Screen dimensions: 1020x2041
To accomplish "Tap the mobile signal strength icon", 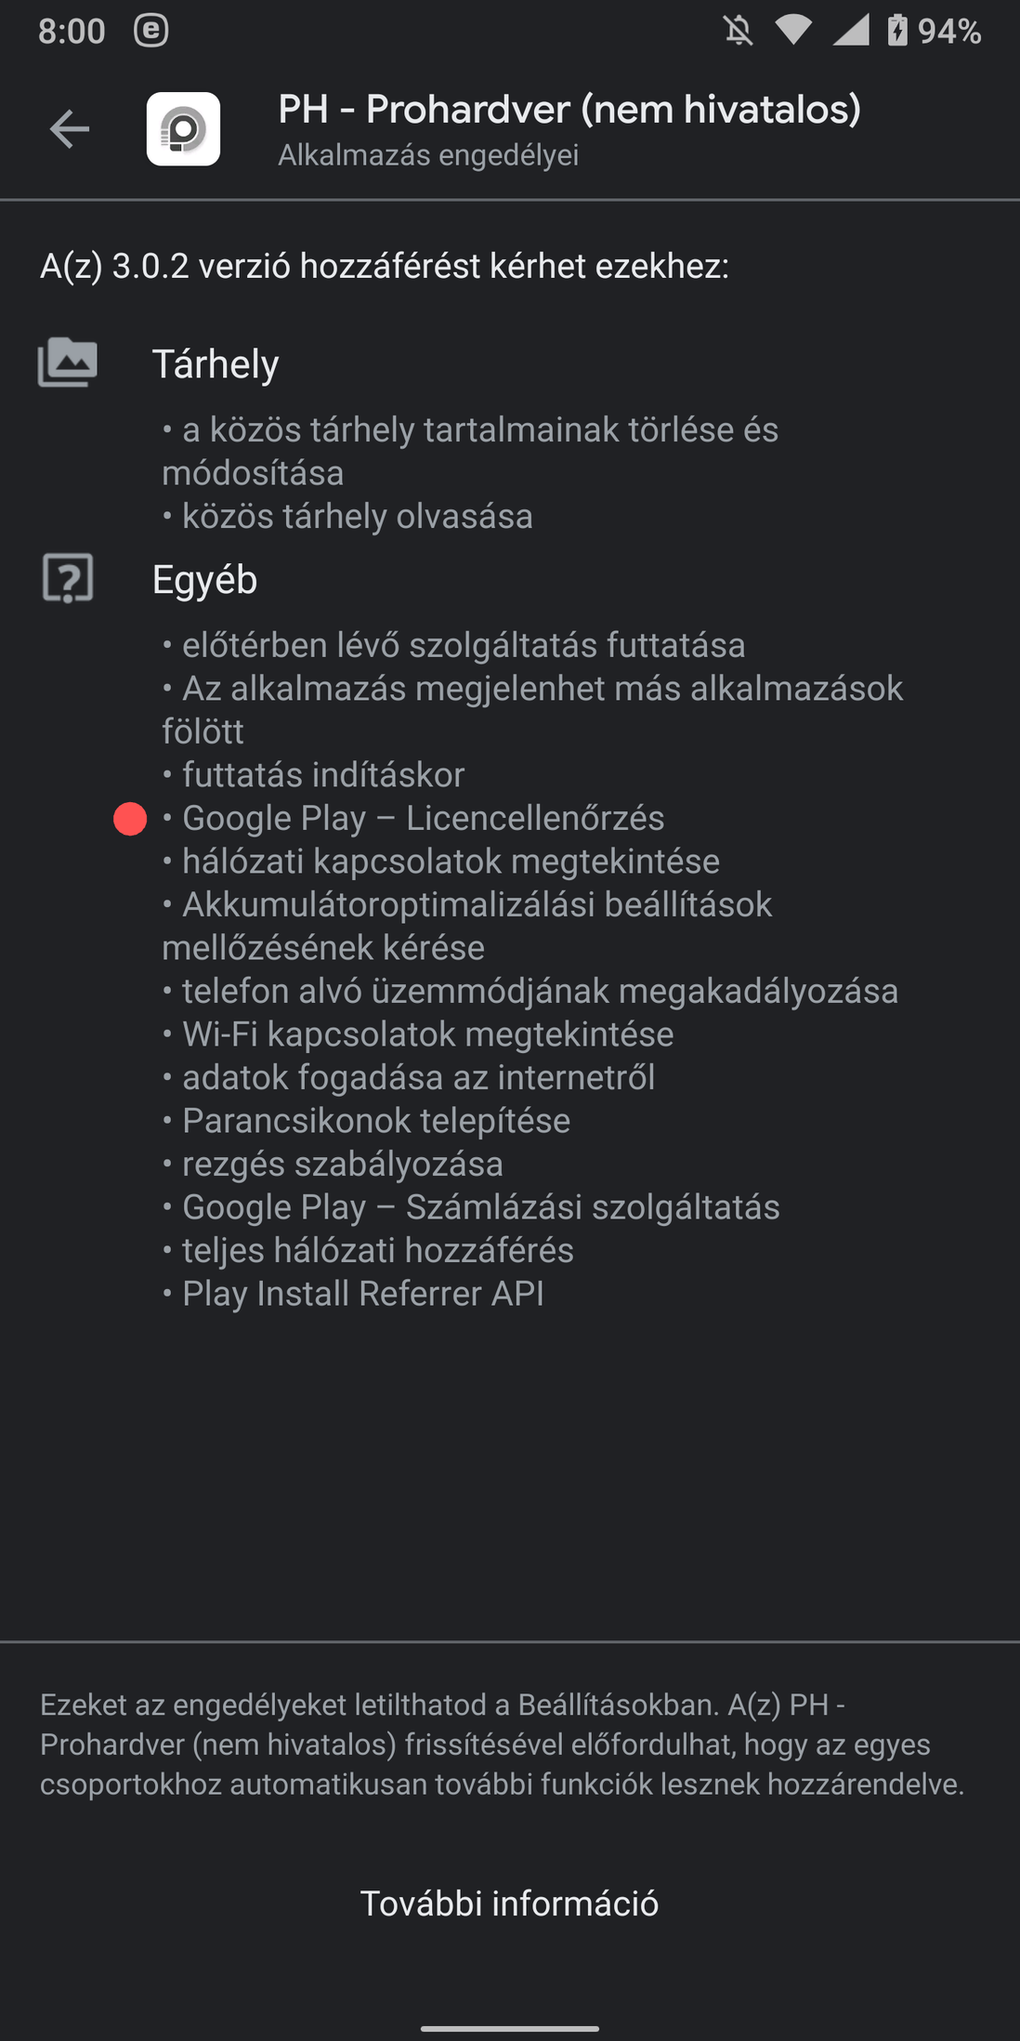I will 850,31.
